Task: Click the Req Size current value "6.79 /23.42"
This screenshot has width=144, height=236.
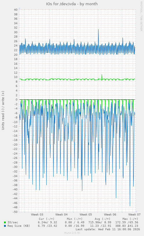Action: tap(48, 226)
